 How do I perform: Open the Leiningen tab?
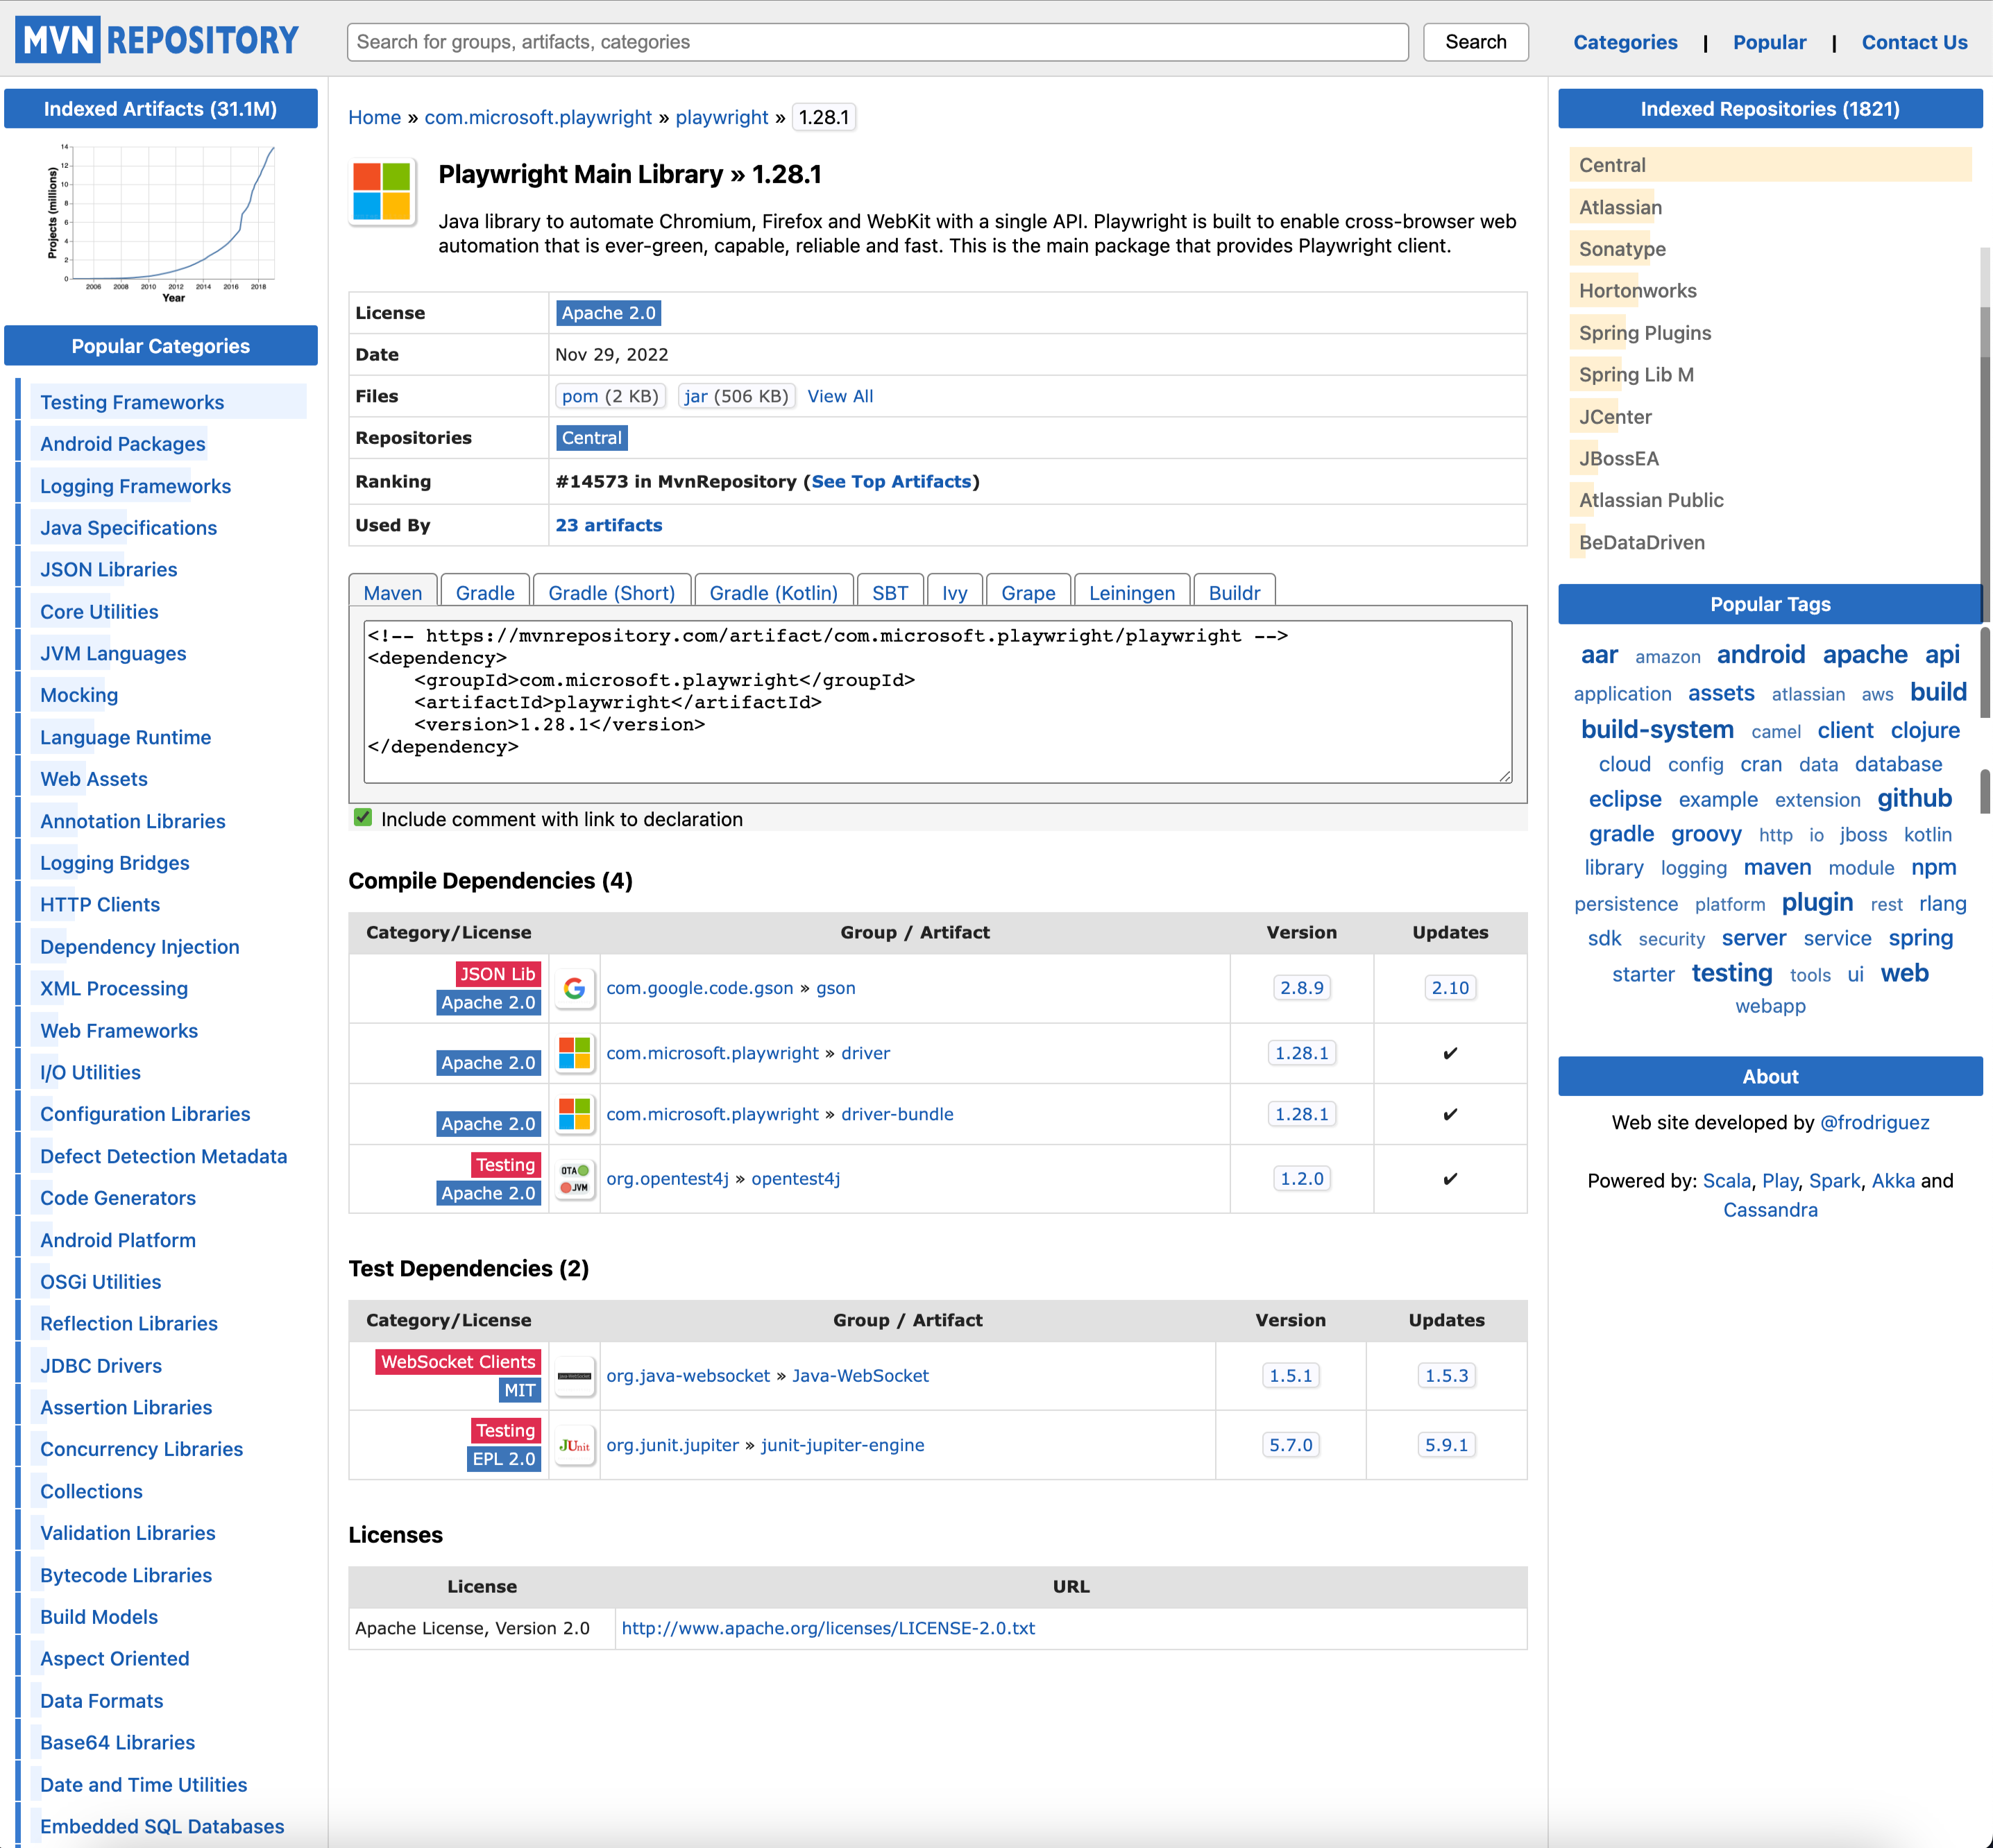point(1132,592)
